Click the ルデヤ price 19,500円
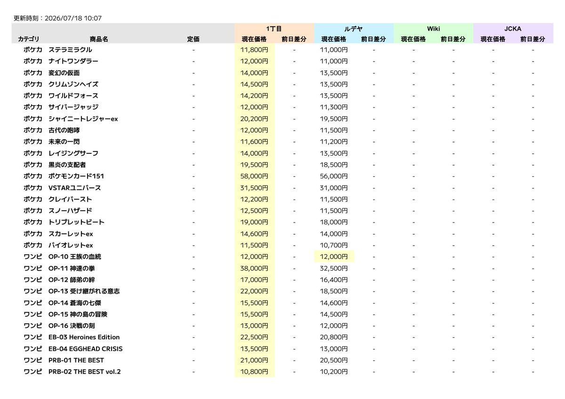This screenshot has height=399, width=565. (334, 119)
